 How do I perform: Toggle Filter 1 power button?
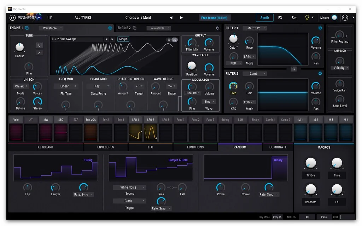coord(320,28)
